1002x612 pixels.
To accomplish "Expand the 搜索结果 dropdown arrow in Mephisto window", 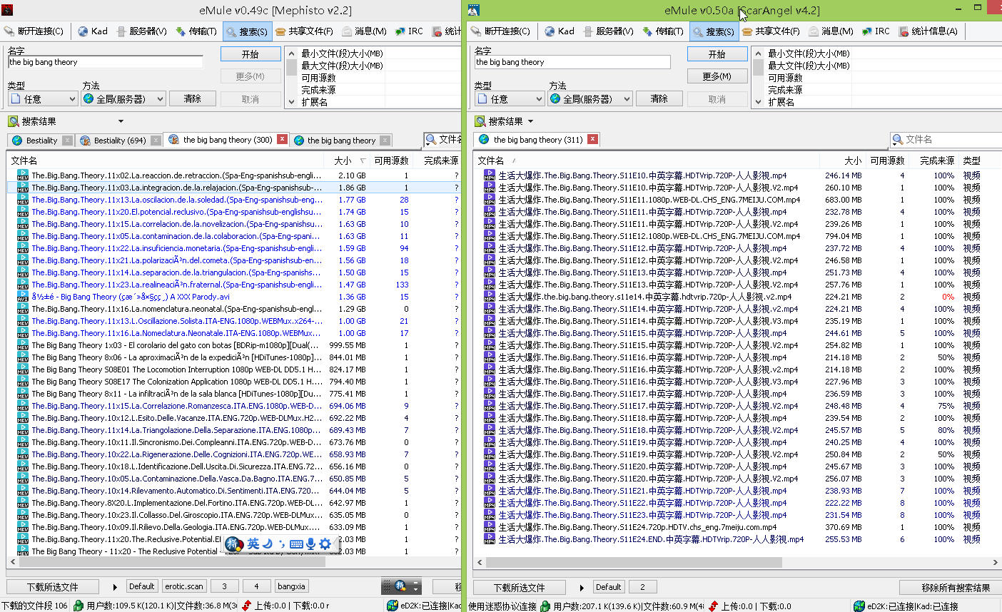I will [121, 121].
